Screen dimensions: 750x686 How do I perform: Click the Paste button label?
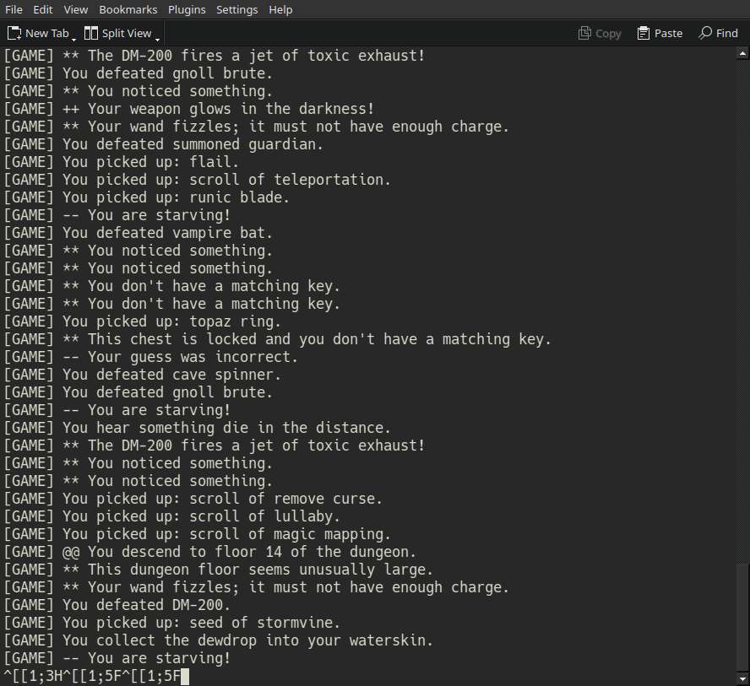[668, 34]
